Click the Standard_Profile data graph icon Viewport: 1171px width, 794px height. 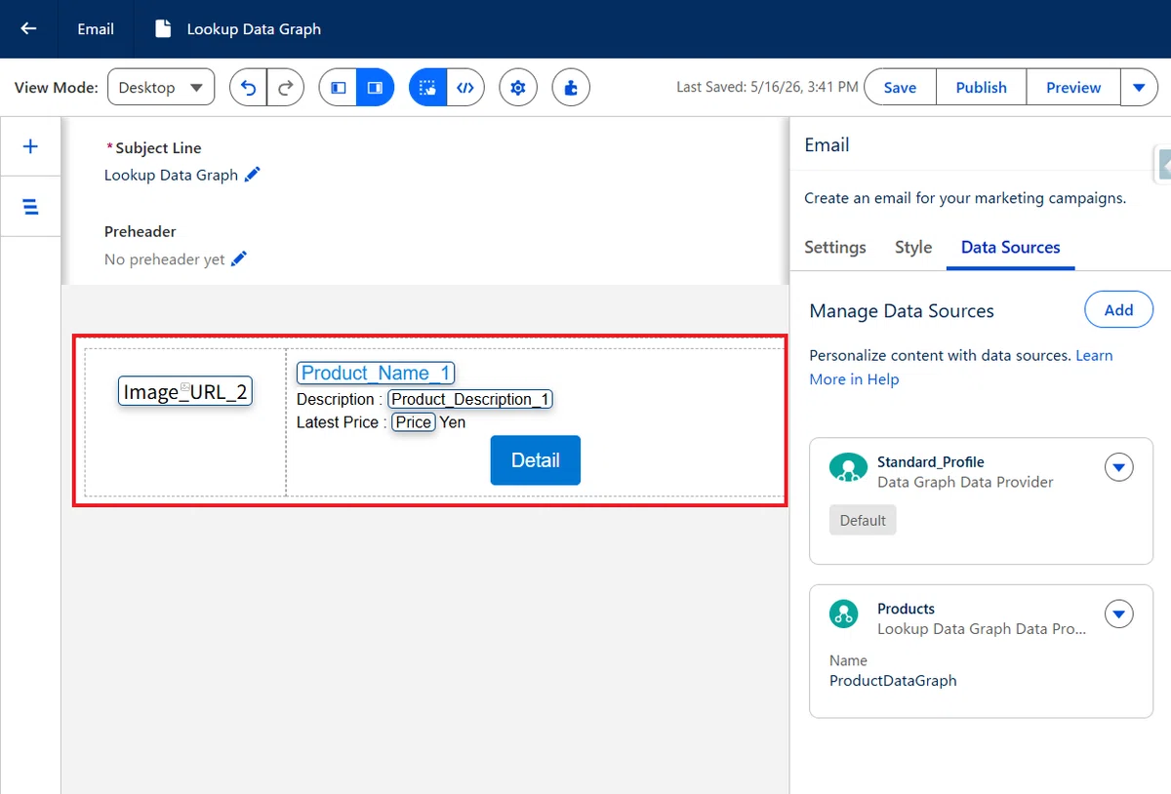pyautogui.click(x=848, y=468)
